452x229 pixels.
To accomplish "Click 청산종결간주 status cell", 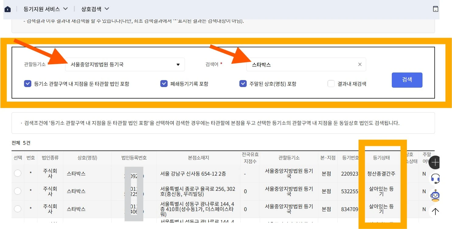I will pyautogui.click(x=381, y=174).
